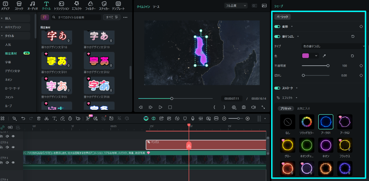Expand the 変形 section arrow
The width and height of the screenshot is (369, 181).
[x=292, y=27]
